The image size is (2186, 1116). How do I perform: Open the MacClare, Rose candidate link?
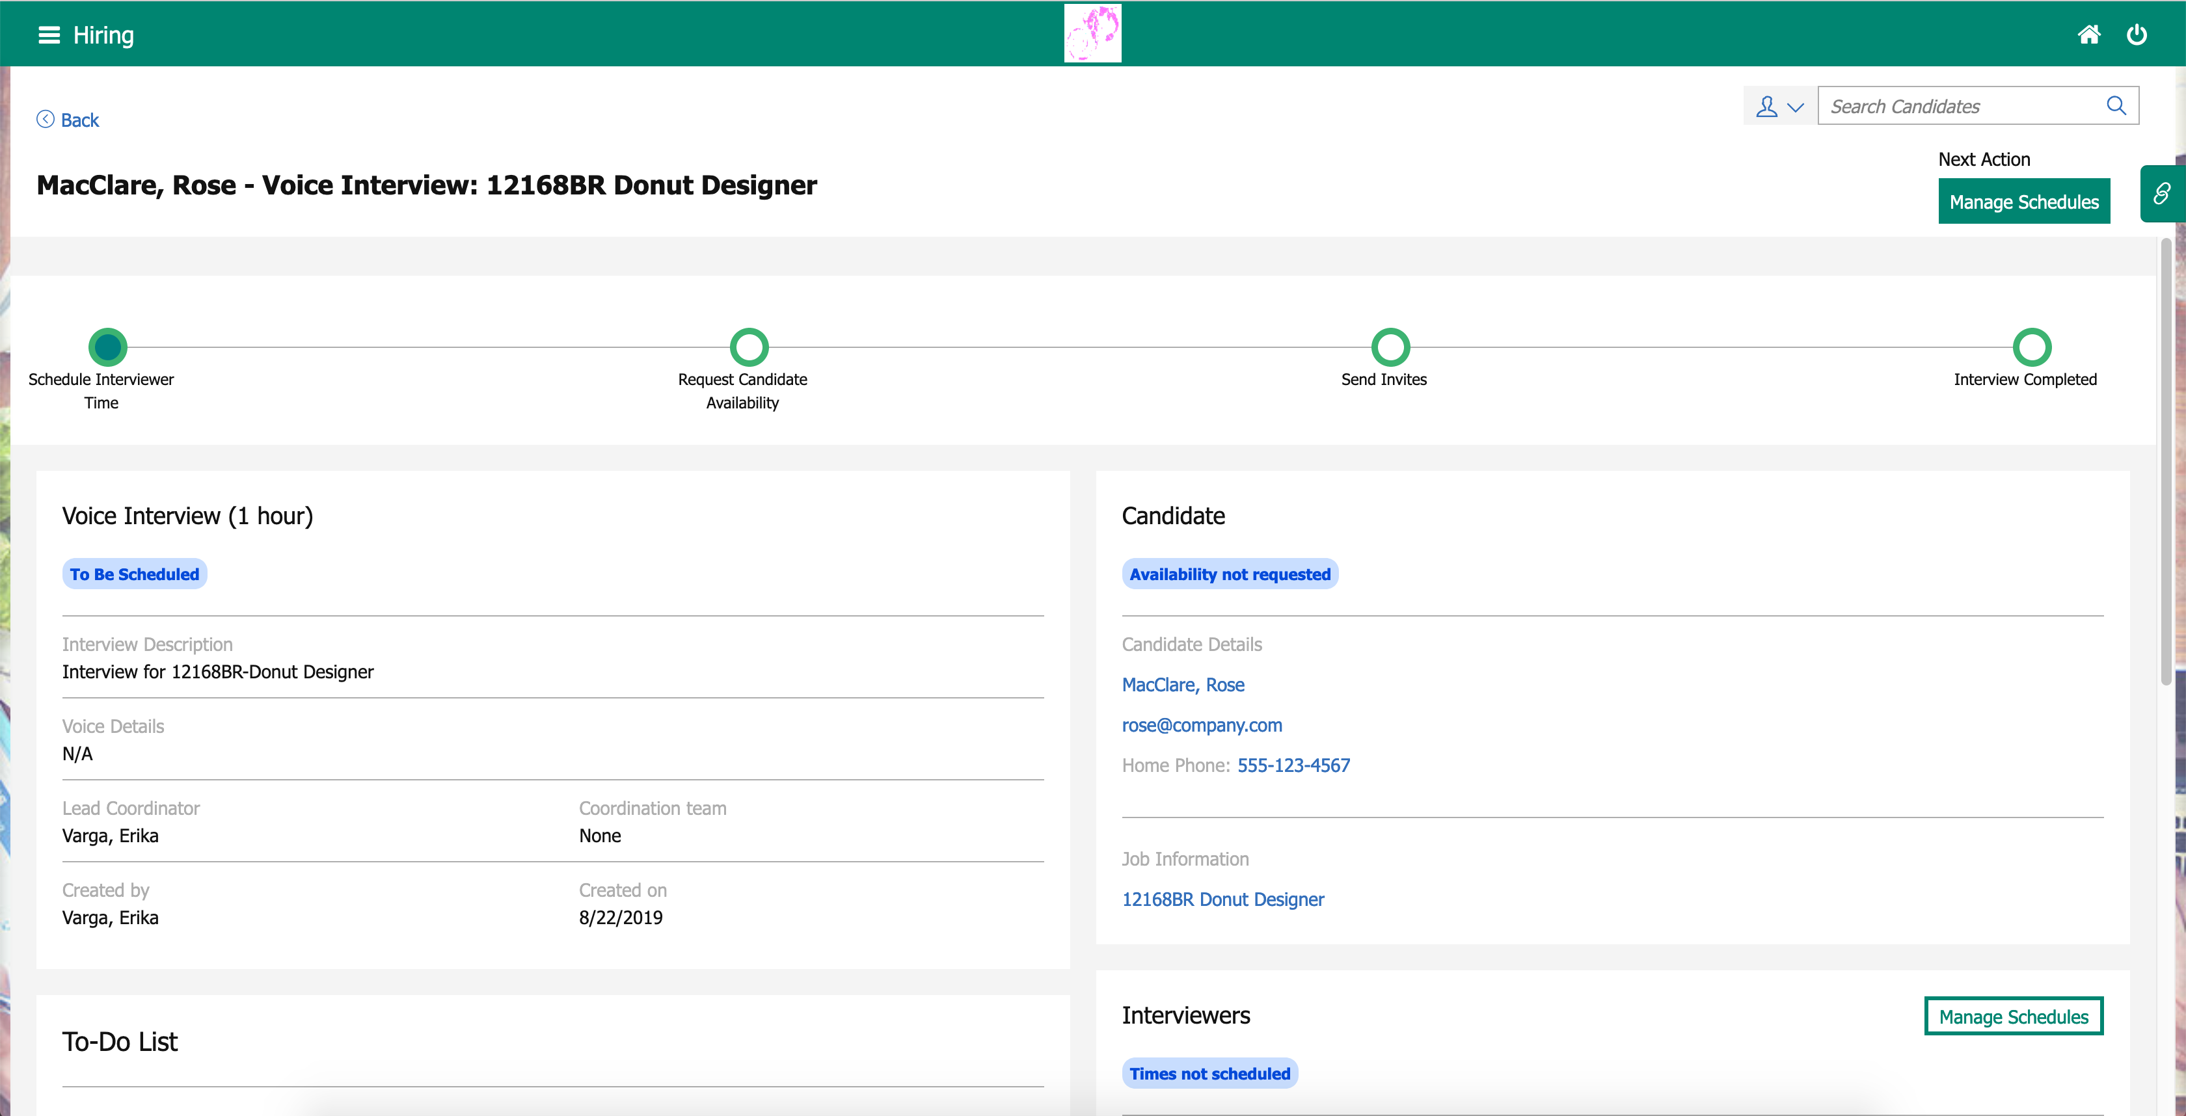point(1182,684)
